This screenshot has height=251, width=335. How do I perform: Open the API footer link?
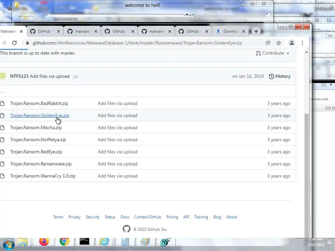(186, 217)
